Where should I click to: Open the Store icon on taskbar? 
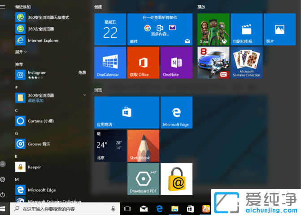191,209
